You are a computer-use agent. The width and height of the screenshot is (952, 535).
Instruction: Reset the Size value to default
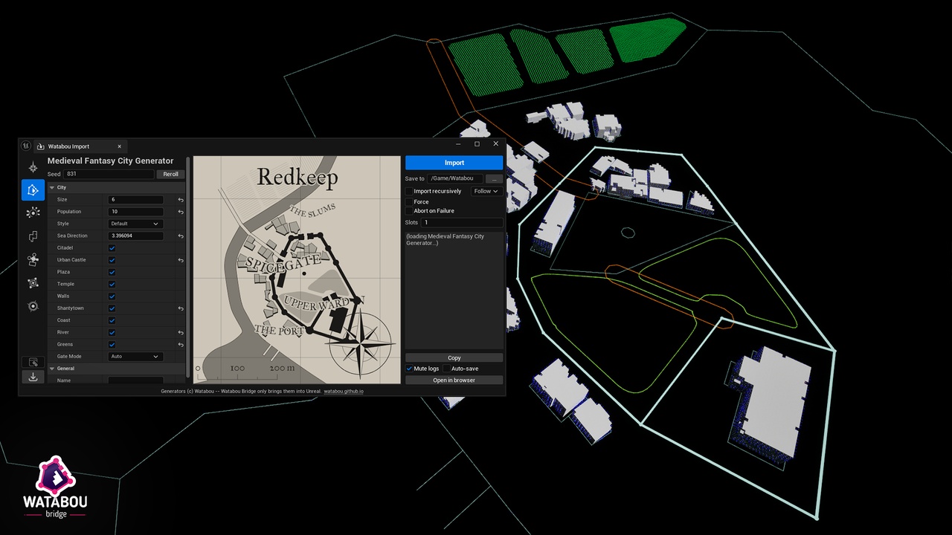point(181,200)
